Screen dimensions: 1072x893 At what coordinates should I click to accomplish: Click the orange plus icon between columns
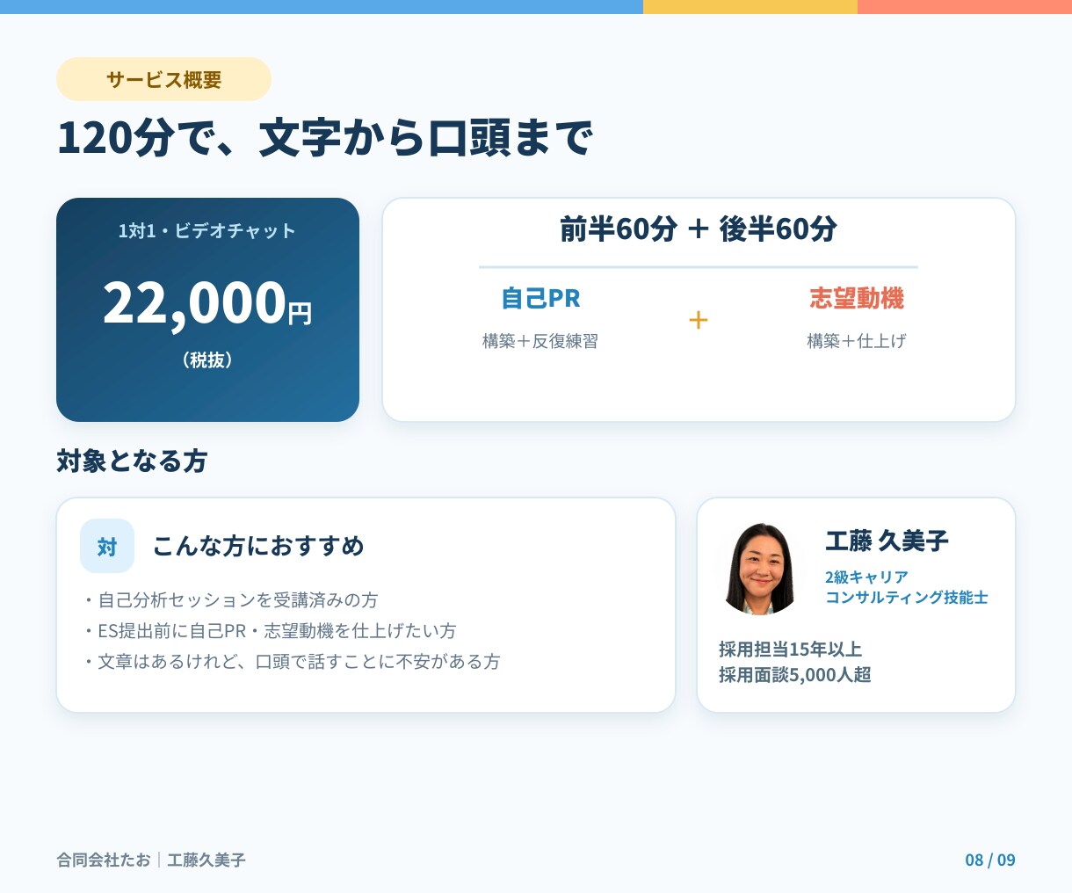pos(699,320)
